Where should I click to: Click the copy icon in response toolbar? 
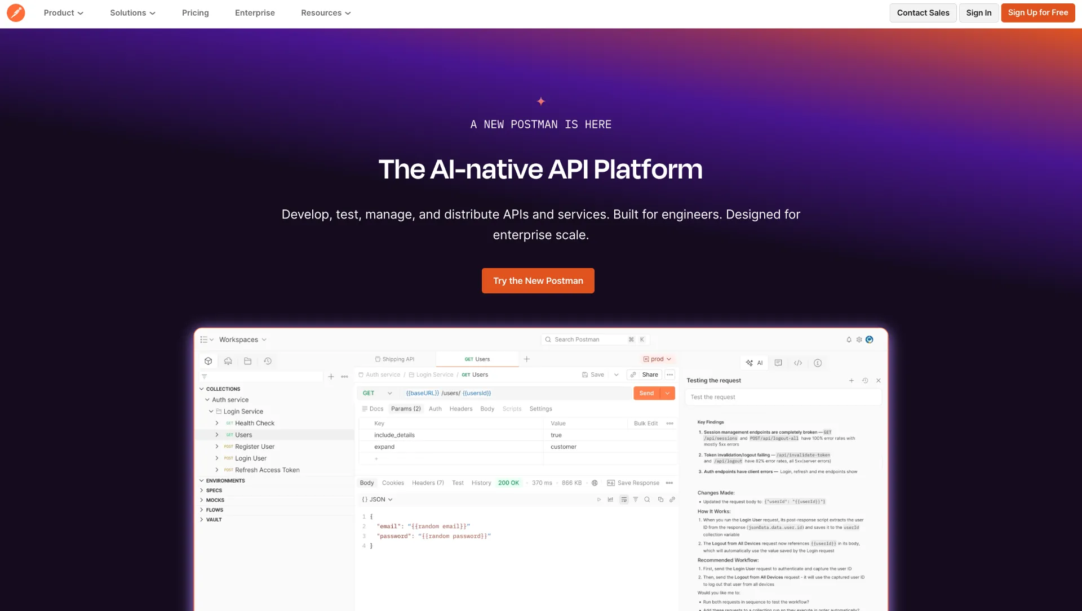pos(660,499)
